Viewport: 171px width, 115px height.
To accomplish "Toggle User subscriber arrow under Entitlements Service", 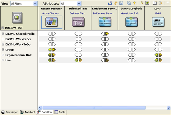I will click(x=107, y=60).
